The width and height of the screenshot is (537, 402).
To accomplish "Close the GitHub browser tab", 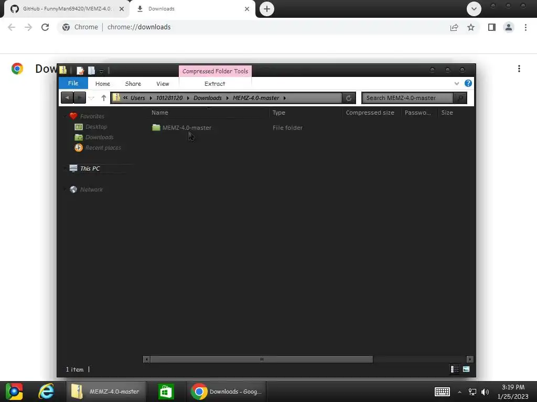I will (x=122, y=9).
